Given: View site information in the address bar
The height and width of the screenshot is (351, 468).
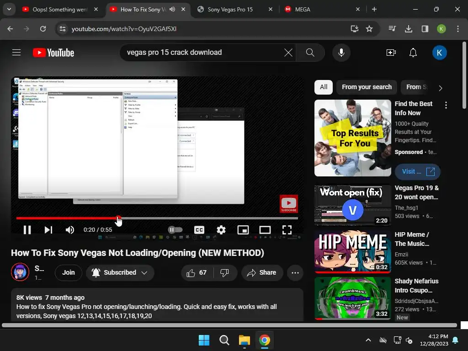Looking at the screenshot, I should (x=63, y=29).
